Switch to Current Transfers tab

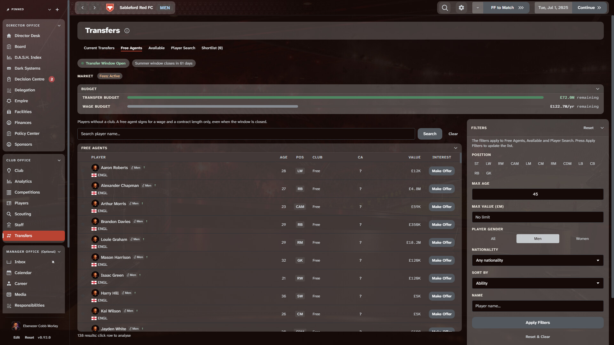(99, 48)
